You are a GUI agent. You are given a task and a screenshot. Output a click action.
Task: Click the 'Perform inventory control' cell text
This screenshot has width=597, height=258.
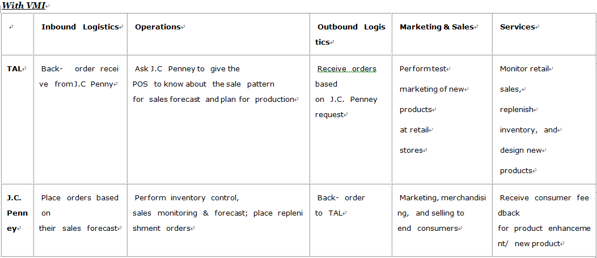pyautogui.click(x=187, y=197)
